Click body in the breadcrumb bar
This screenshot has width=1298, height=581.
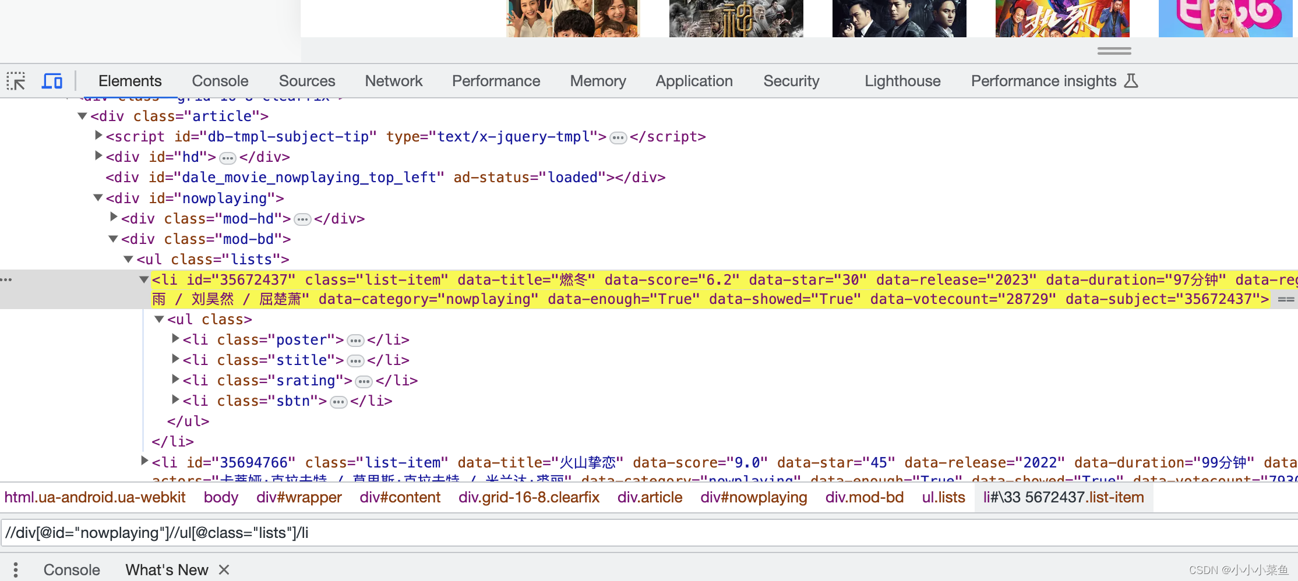tap(221, 497)
